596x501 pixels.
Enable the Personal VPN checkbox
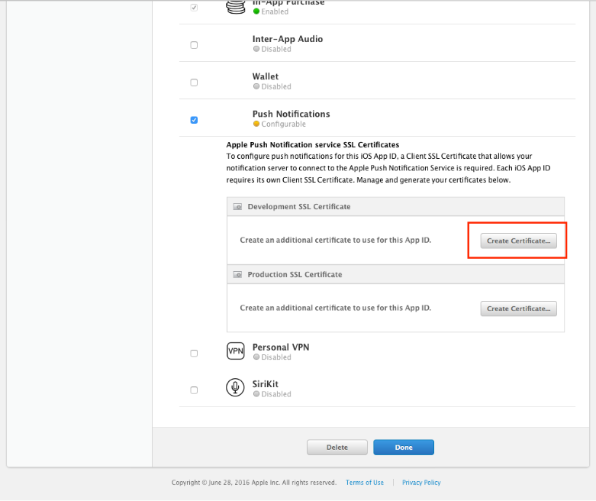click(194, 353)
